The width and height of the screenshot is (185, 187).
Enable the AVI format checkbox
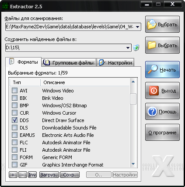[14, 91]
